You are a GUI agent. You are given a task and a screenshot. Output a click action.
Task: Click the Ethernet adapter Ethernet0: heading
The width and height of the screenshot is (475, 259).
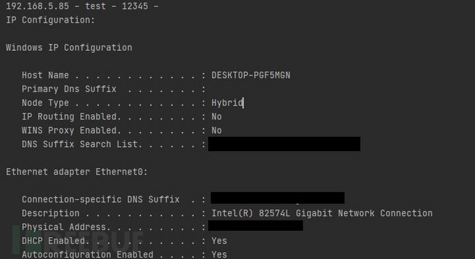click(77, 172)
